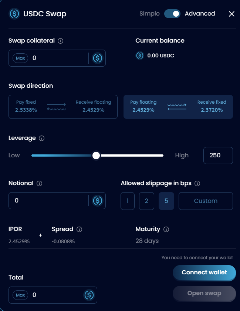Viewport: 240px width, 311px height.
Task: Click the leverage value input box
Action: (218, 155)
